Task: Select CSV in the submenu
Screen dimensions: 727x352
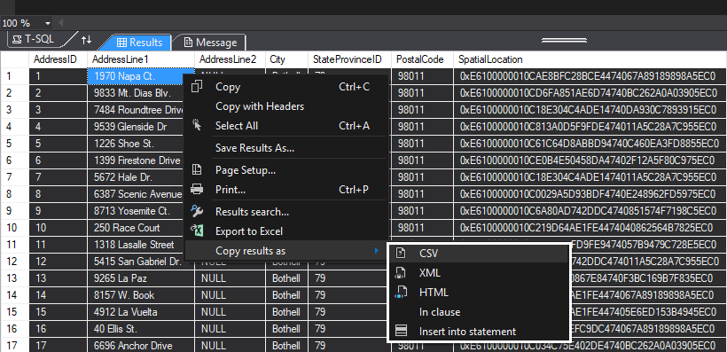Action: click(478, 254)
